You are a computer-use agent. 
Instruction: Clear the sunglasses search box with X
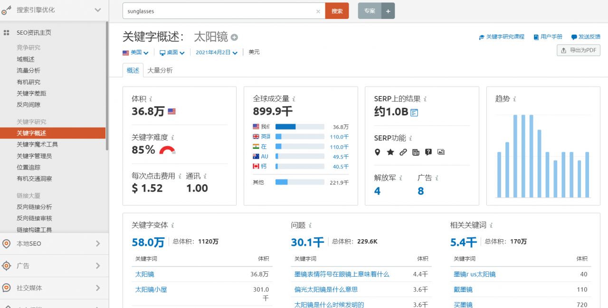point(318,11)
